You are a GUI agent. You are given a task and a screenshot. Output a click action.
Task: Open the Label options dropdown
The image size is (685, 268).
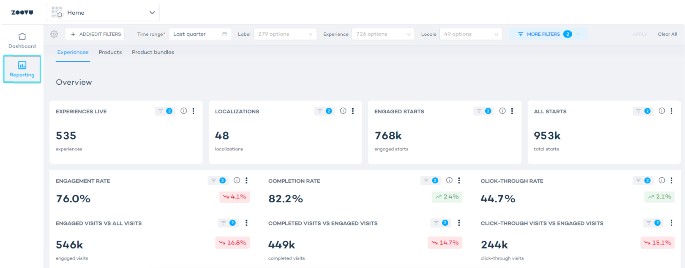tap(285, 34)
